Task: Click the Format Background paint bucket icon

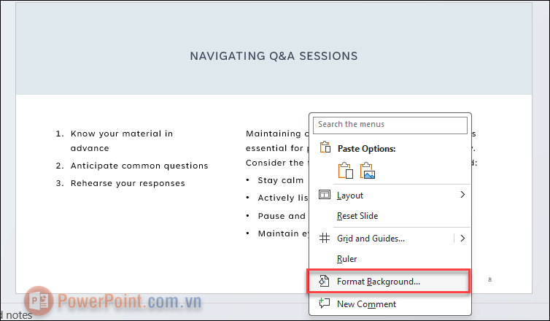Action: (x=324, y=281)
